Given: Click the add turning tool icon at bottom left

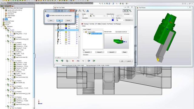Looking at the screenshot, I should point(57,61).
